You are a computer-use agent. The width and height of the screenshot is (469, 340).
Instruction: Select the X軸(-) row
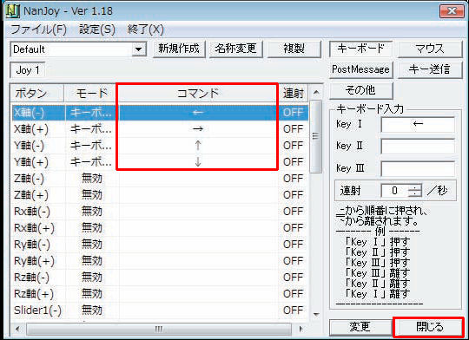pos(160,113)
